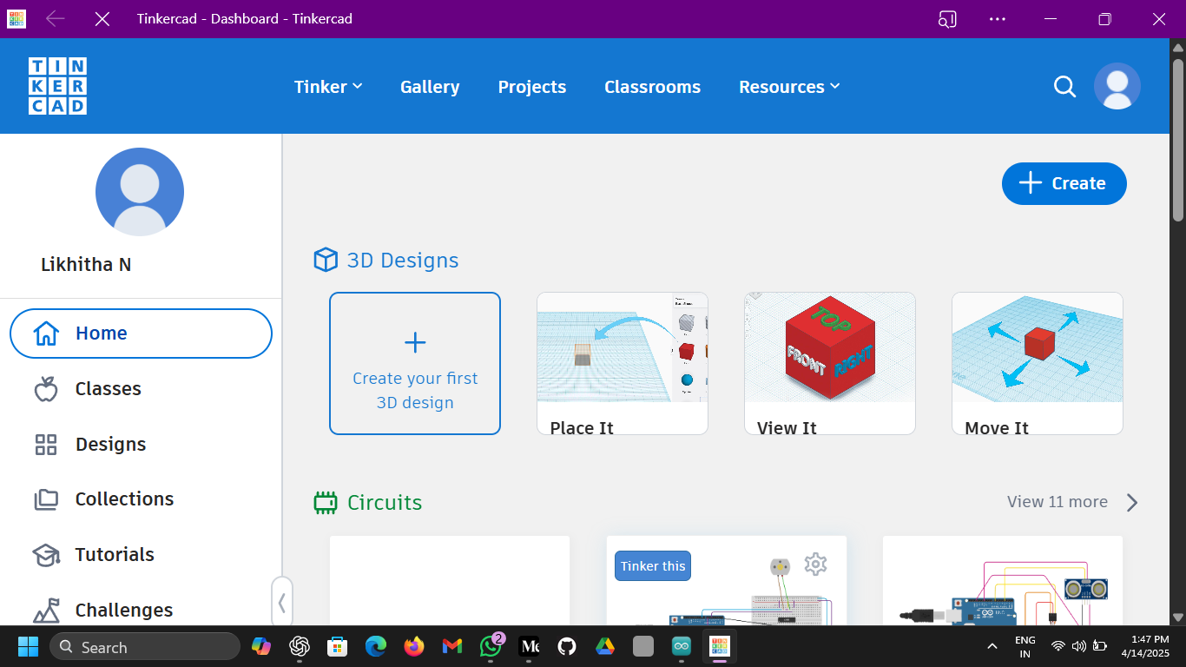
Task: Click the Circuits chip icon
Action: 326,502
